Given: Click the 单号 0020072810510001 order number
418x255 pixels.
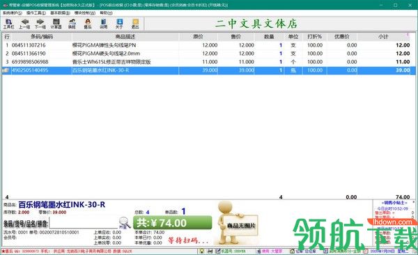Looking at the screenshot, I should tap(59, 232).
